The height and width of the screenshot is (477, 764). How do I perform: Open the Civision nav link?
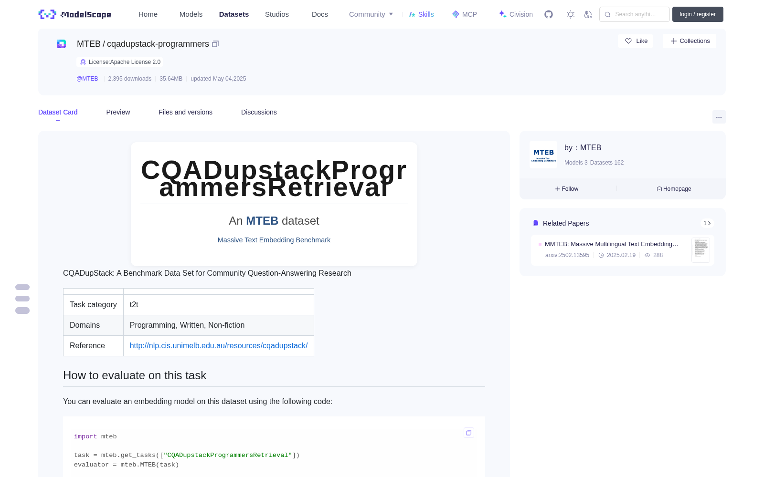[516, 14]
